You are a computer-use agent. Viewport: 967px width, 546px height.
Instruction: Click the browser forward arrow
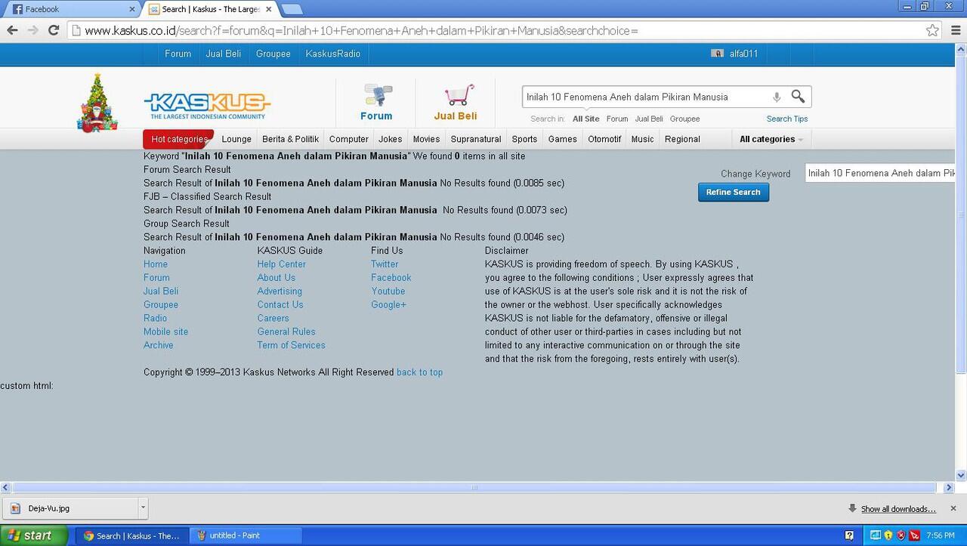(x=32, y=30)
